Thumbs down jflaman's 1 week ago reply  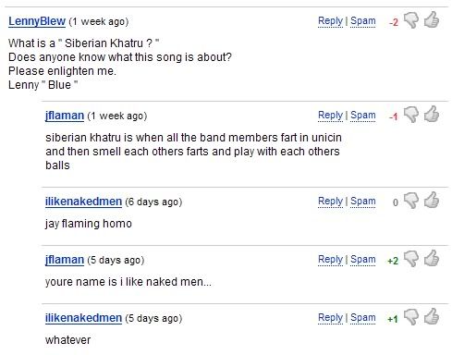(411, 115)
